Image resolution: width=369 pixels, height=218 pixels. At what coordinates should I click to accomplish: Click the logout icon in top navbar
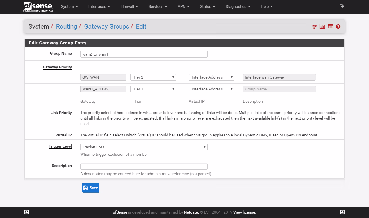(342, 6)
